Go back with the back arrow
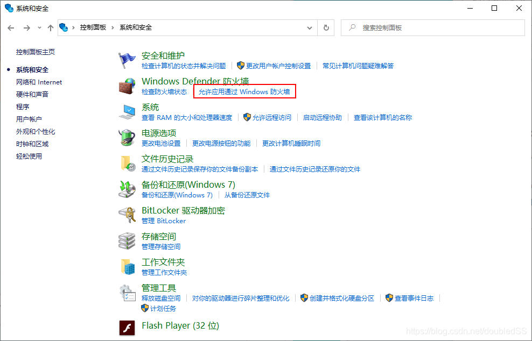 click(11, 28)
